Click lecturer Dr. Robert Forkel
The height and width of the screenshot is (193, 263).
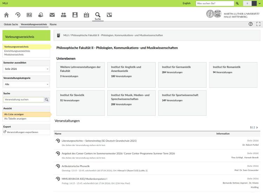point(250,145)
